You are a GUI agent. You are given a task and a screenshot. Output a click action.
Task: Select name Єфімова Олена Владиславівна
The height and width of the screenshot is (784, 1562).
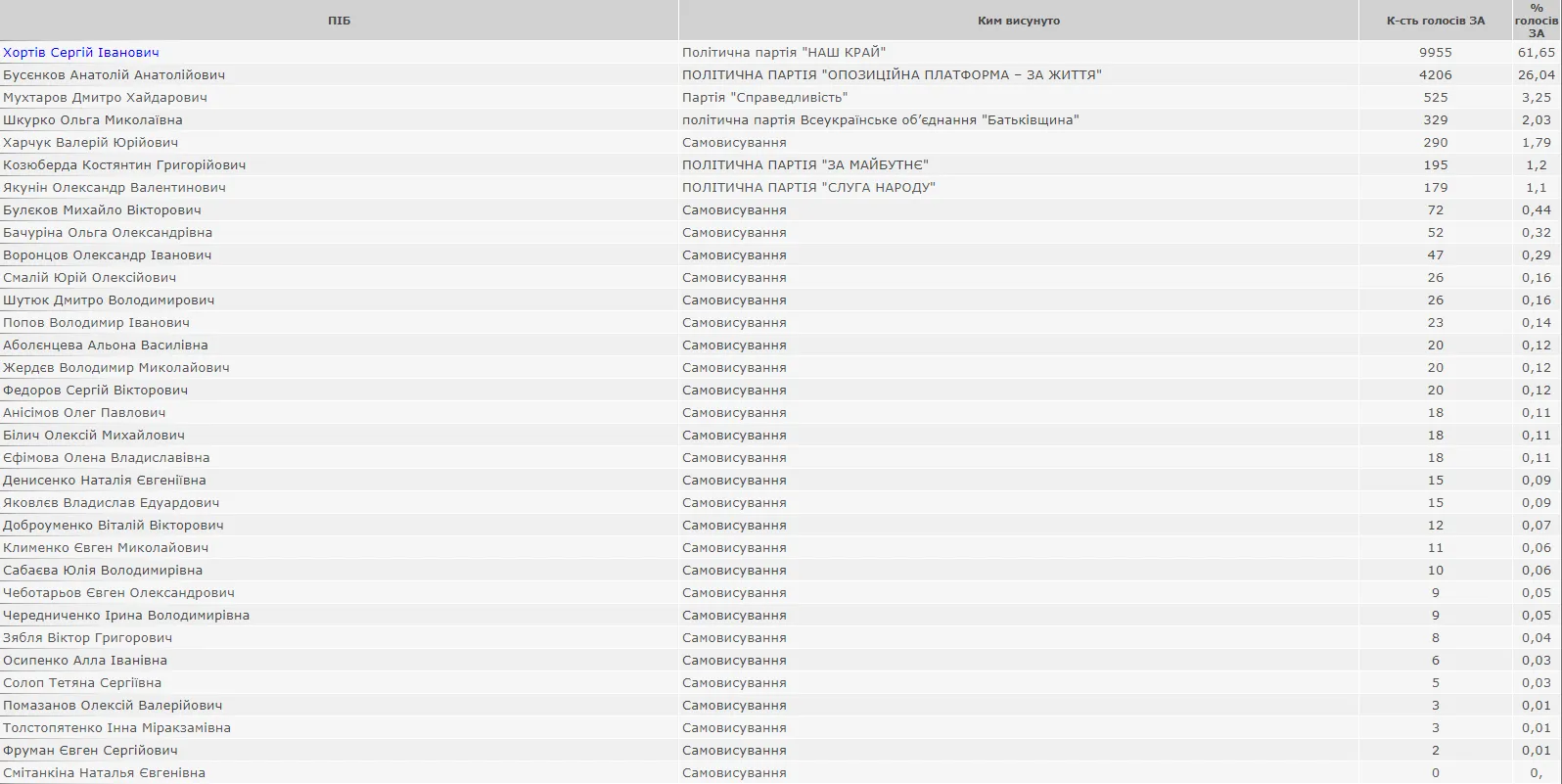(x=107, y=458)
